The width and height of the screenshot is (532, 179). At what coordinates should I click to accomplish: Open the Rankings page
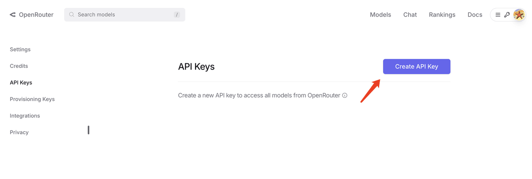click(442, 15)
